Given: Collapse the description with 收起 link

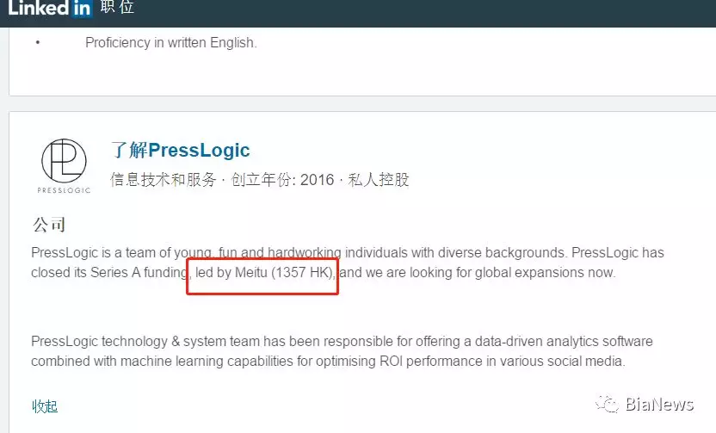Looking at the screenshot, I should (x=45, y=406).
